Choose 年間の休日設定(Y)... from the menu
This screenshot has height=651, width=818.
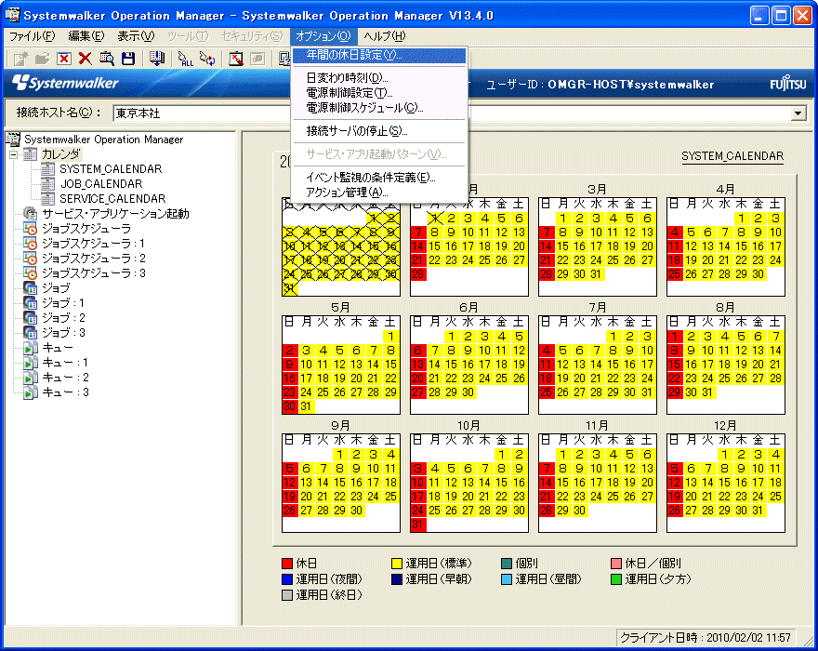[379, 56]
